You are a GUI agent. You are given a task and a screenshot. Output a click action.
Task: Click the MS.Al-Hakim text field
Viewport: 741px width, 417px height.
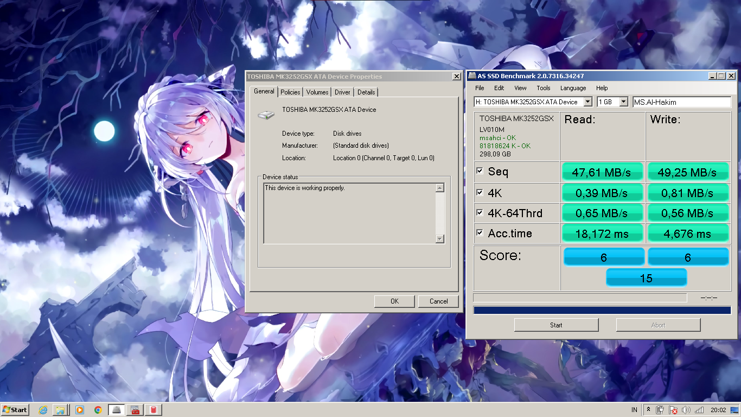682,102
